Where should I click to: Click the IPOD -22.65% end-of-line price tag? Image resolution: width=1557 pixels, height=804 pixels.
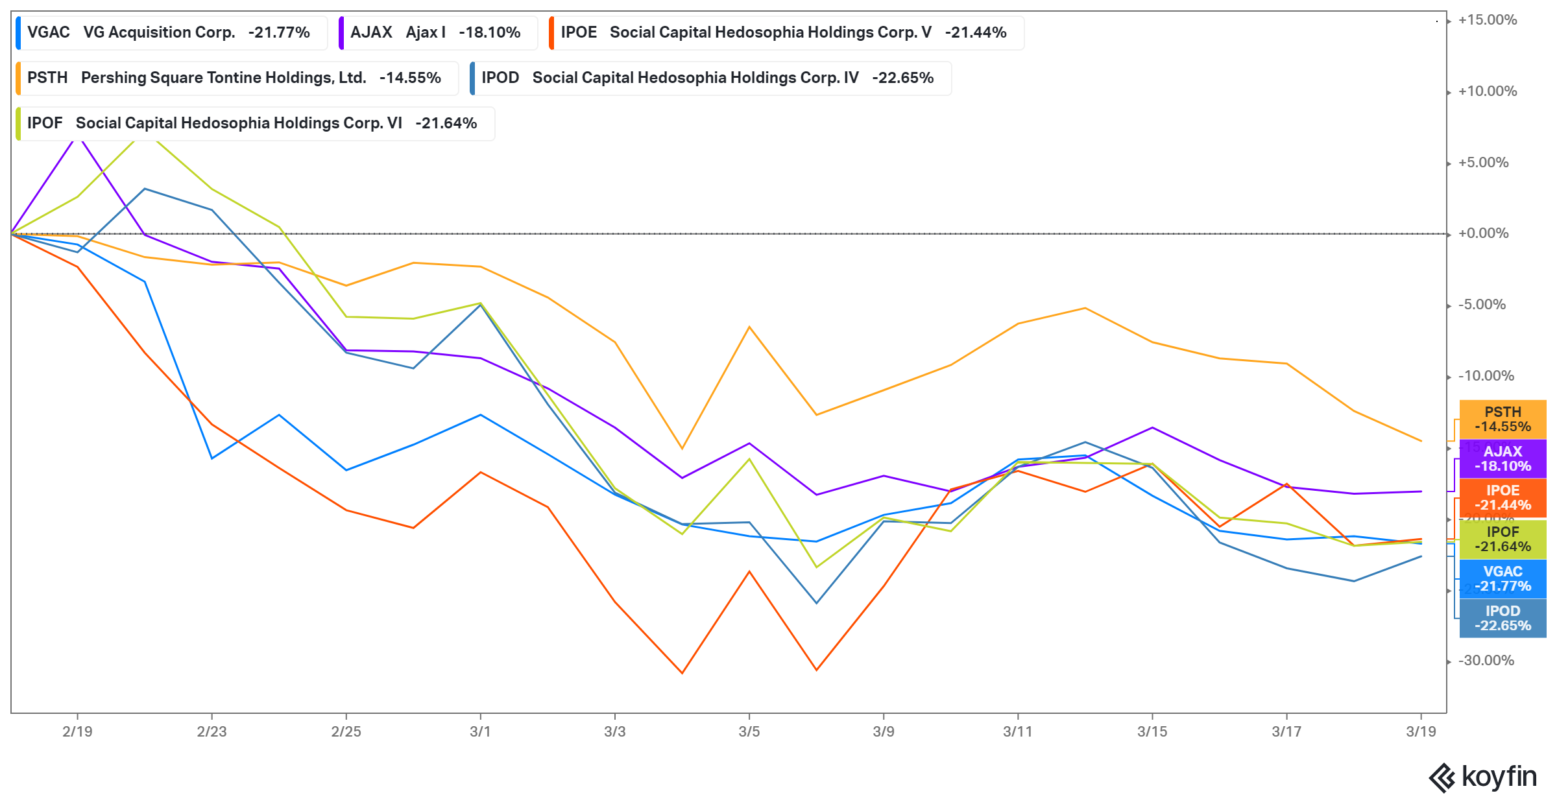click(x=1503, y=618)
